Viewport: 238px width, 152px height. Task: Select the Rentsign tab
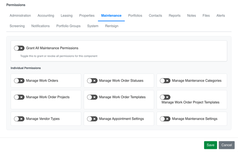click(x=112, y=26)
